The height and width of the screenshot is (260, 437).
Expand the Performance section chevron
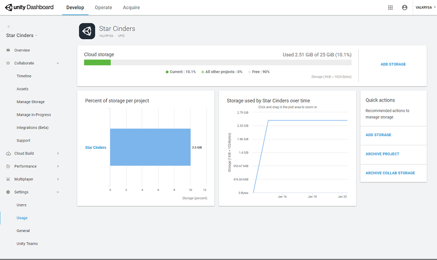pos(58,166)
